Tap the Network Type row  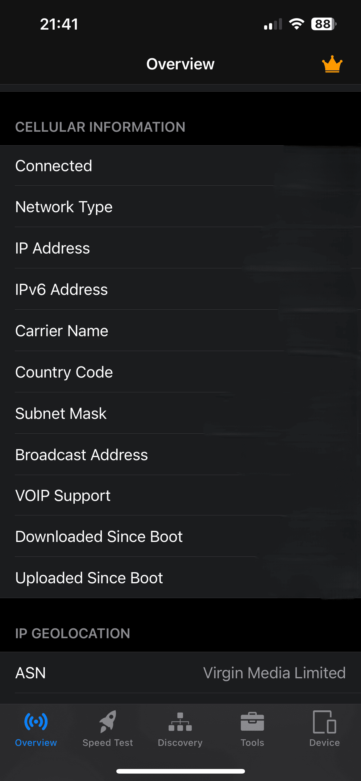tap(180, 207)
